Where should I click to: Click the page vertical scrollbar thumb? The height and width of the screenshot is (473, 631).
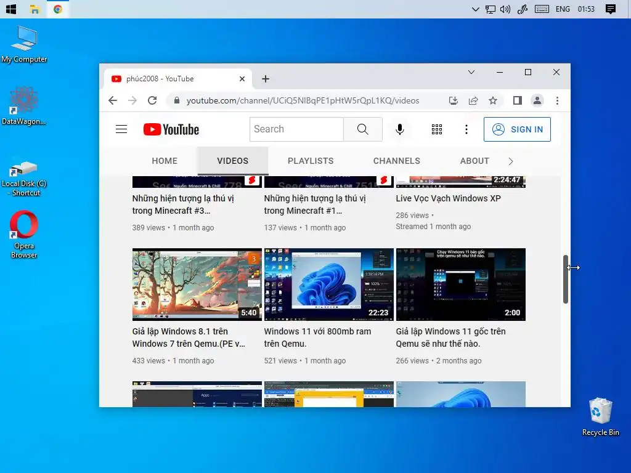[x=566, y=279]
